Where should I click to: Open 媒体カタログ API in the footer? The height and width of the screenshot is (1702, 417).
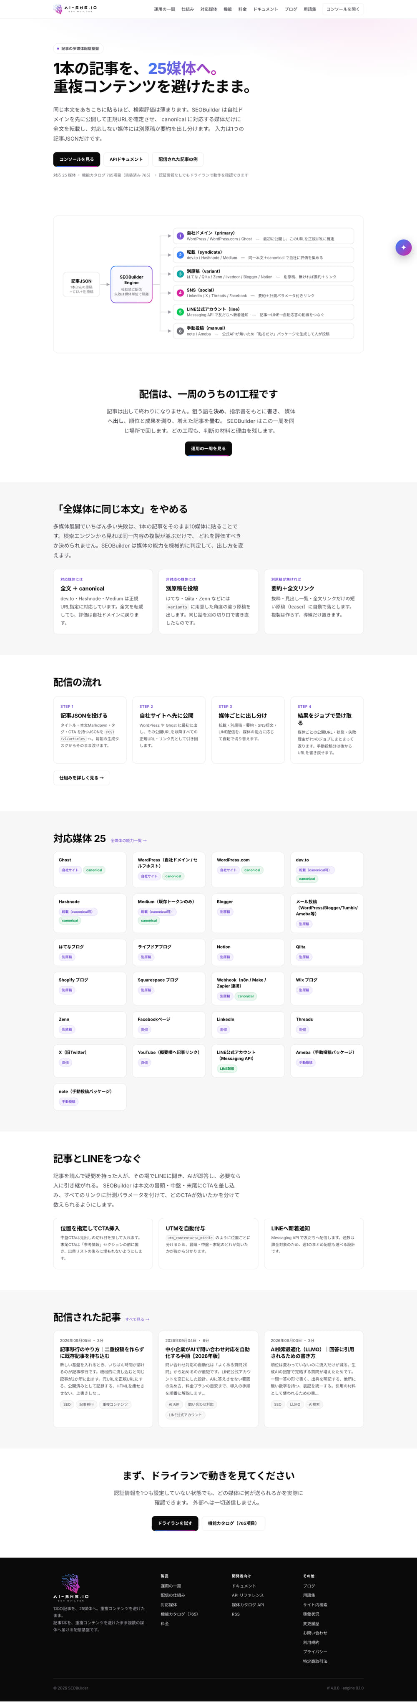click(x=247, y=1605)
